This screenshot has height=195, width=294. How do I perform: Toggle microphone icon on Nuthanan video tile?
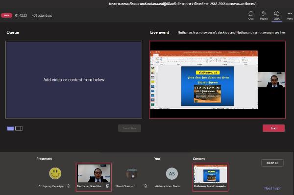point(107,186)
